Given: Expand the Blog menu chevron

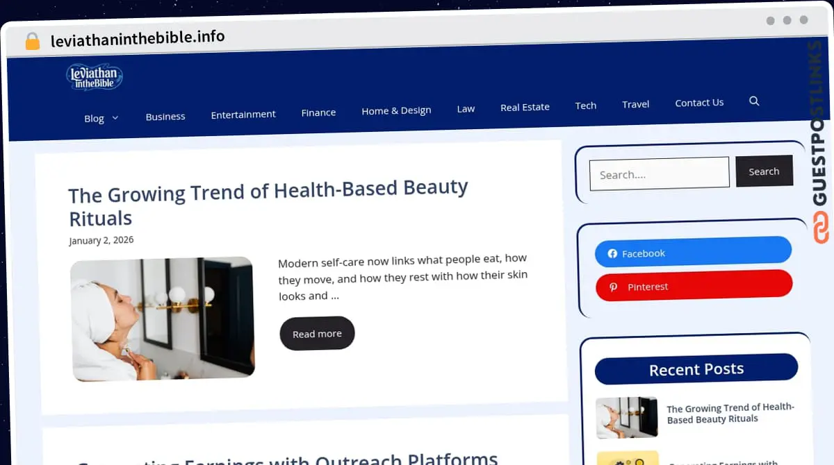Looking at the screenshot, I should click(x=115, y=118).
